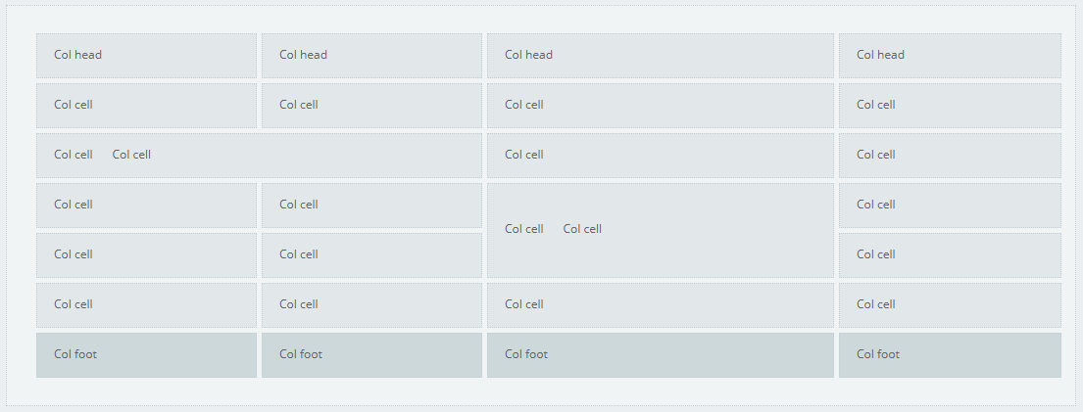Screen dimensions: 1083x412
Task: Click the wide merged cell spanning first two columns
Action: click(259, 156)
